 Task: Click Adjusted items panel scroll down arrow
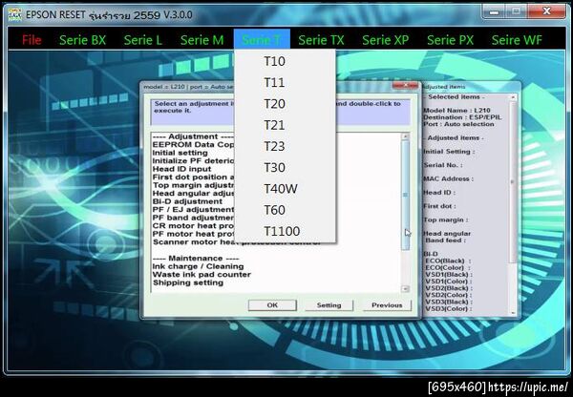[513, 313]
